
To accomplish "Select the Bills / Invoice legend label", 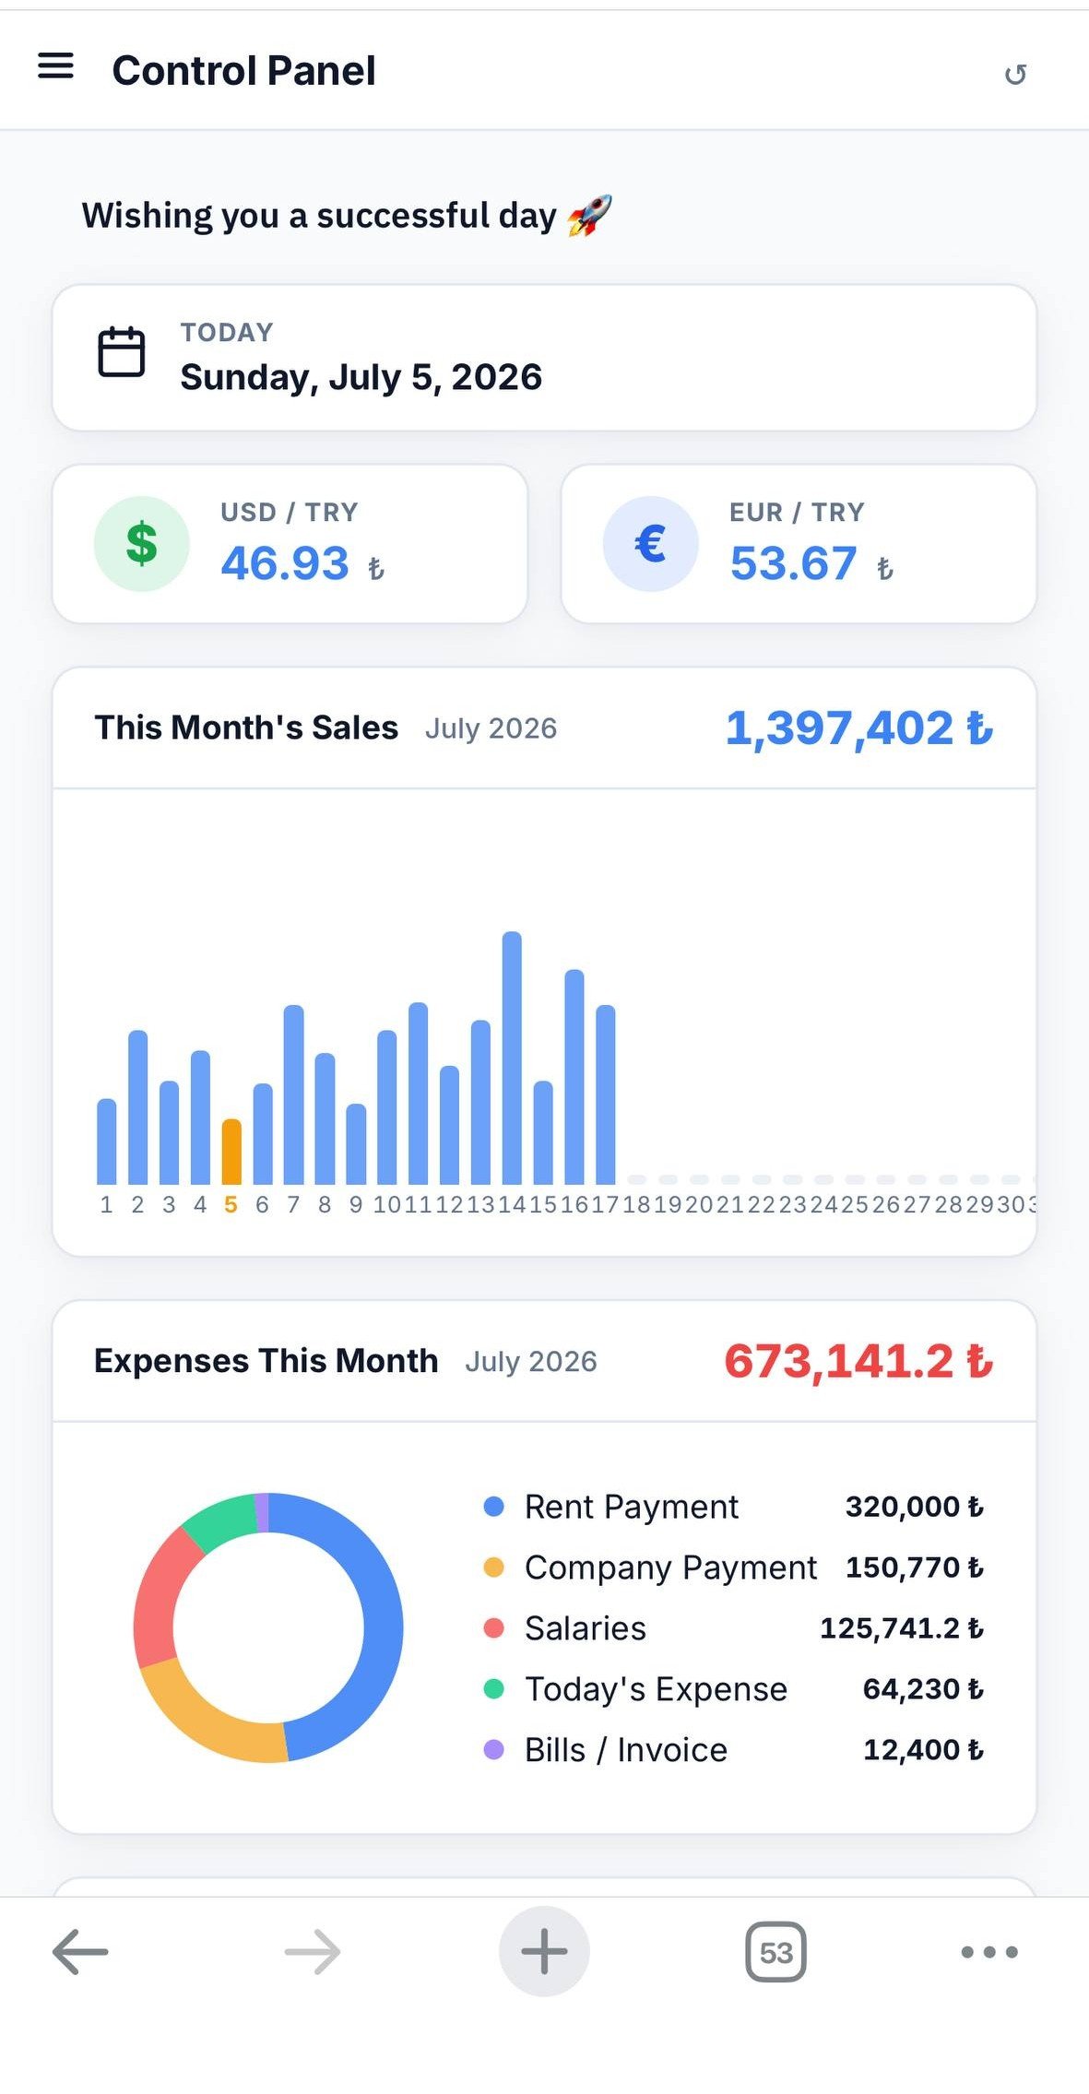I will pyautogui.click(x=626, y=1750).
